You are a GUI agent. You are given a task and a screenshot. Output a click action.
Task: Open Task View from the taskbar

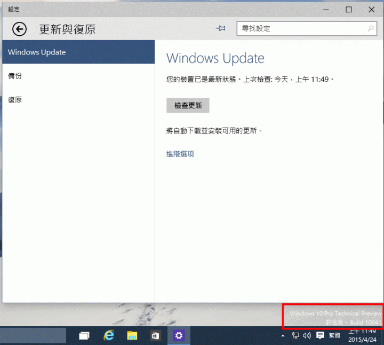pos(84,336)
